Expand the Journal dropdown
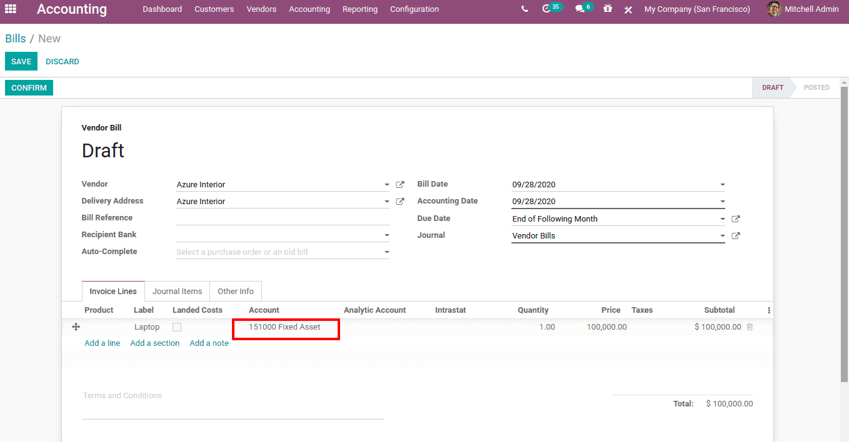The height and width of the screenshot is (442, 849). pyautogui.click(x=723, y=236)
